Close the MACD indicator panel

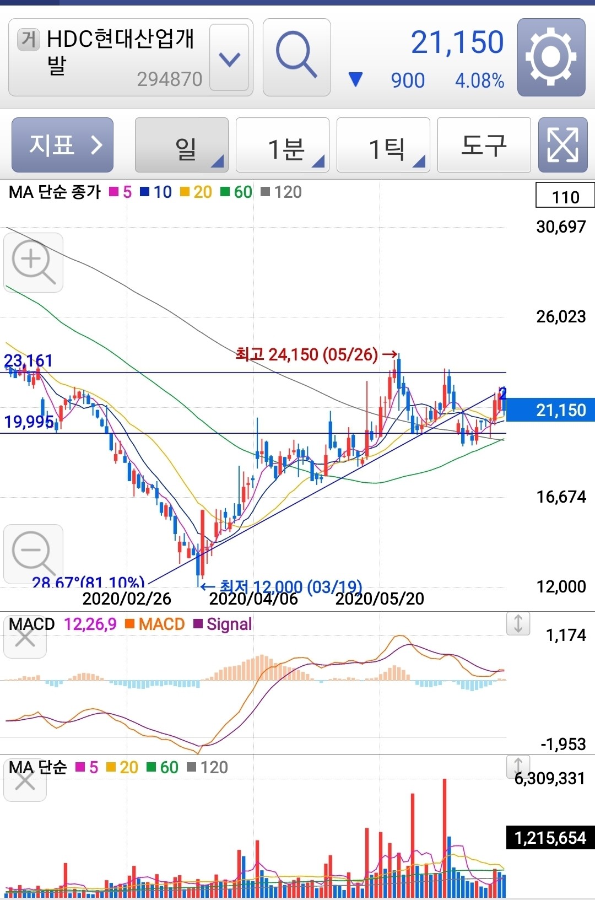coord(25,638)
